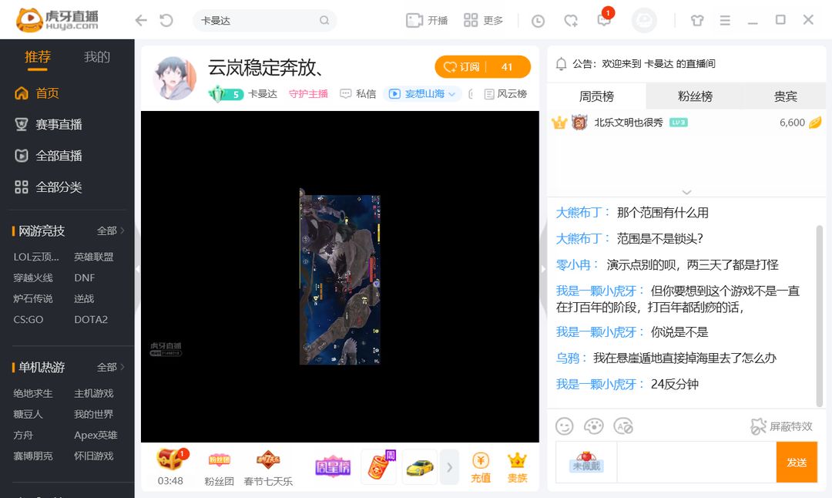832x498 pixels.
Task: Show more gifts with right arrow
Action: click(449, 467)
